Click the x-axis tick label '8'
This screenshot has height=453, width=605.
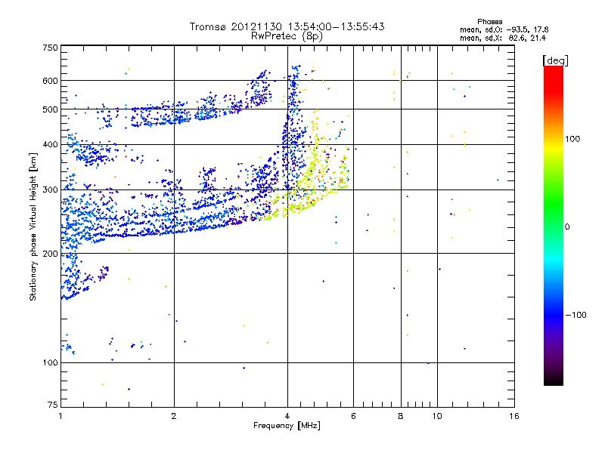(401, 416)
